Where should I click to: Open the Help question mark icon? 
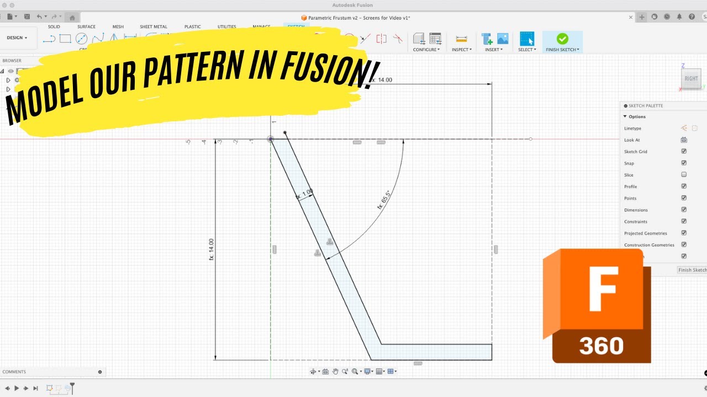[x=692, y=17]
